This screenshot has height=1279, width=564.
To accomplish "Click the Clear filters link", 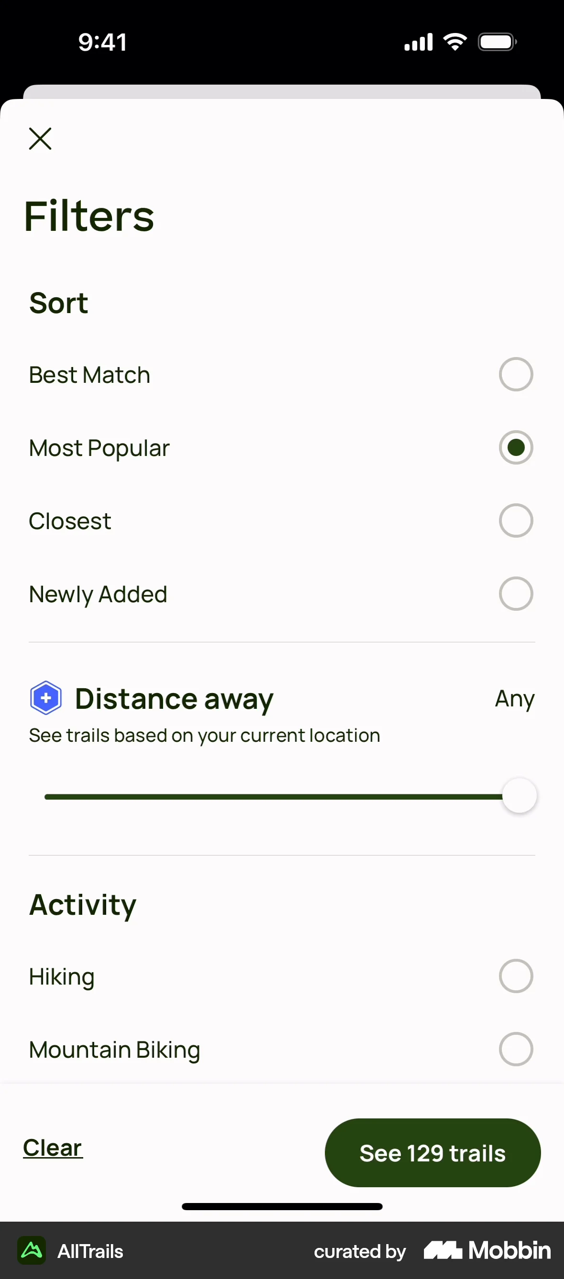I will (x=53, y=1148).
